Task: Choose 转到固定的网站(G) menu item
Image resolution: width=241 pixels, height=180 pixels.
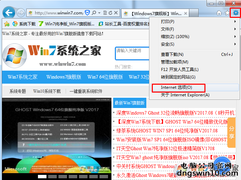Action: coord(195,77)
